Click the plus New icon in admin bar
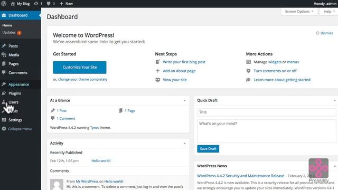Screen dimensions: 338x190 61,4
